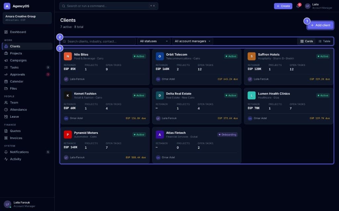Viewport: 339px width, 211px height.
Task: Click the Create button
Action: coord(283,6)
